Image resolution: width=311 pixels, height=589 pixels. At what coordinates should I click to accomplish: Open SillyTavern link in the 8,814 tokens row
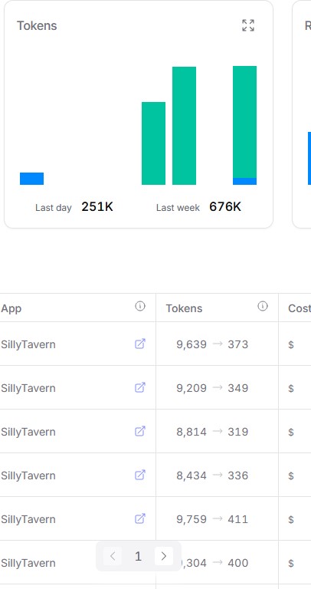point(140,431)
